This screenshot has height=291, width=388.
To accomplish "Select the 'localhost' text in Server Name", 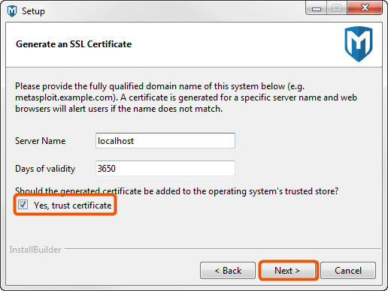I will click(116, 141).
